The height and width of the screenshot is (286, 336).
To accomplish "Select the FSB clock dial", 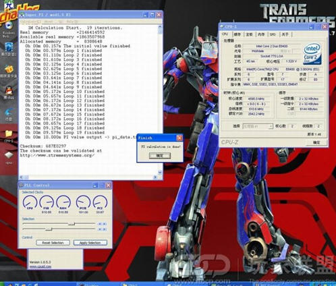I will click(47, 202).
